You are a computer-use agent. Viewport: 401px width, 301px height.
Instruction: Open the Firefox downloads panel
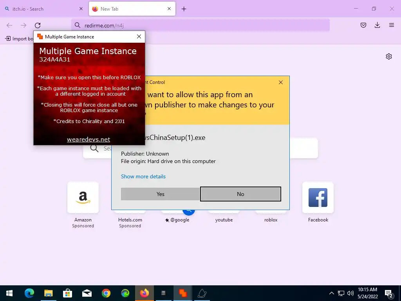tap(377, 25)
